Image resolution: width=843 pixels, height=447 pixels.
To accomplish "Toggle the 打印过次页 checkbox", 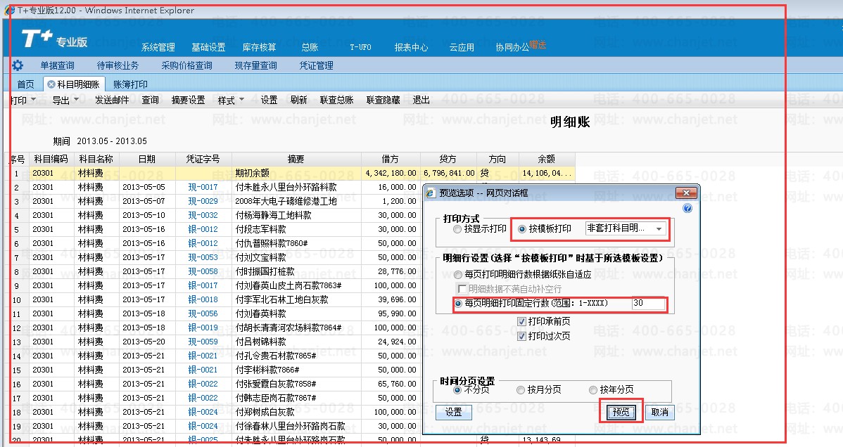I will point(521,336).
